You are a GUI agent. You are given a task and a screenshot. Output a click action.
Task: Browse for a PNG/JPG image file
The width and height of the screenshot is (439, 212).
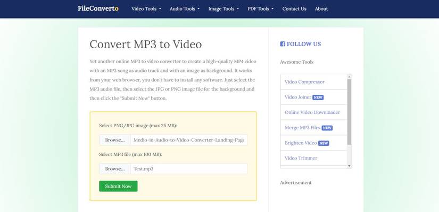point(115,140)
